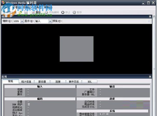Click the vertical scrollbar thumb grip
Screen dimensions: 157x116
154,69
